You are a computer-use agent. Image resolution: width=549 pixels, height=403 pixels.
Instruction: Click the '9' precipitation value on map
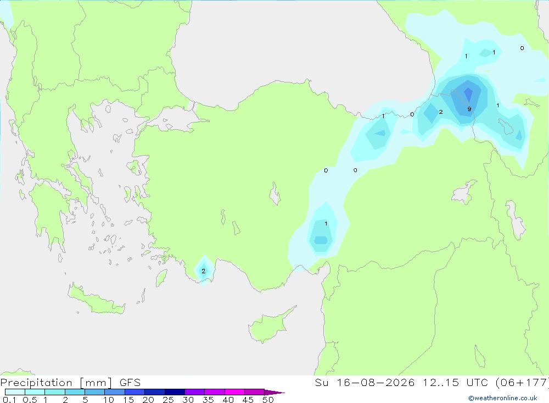469,109
